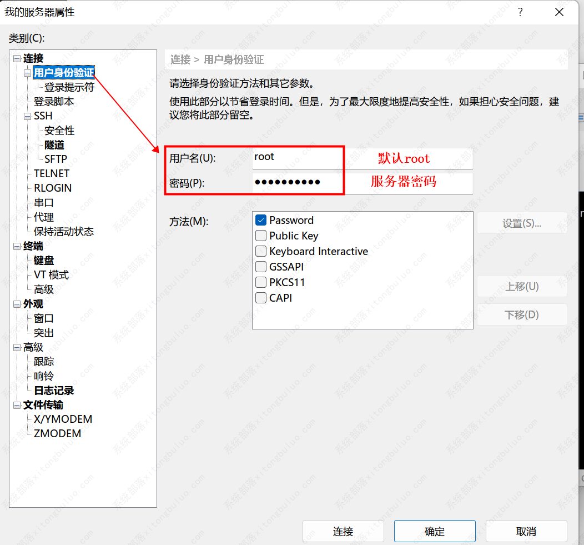Screen dimensions: 584x545
Task: Close the 我的服务器属性 dialog
Action: pos(559,12)
